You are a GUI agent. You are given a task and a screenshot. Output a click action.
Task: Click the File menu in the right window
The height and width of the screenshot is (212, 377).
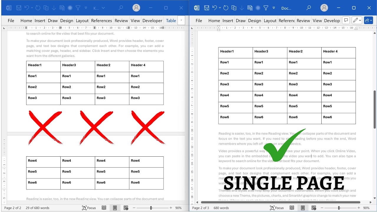tap(199, 21)
